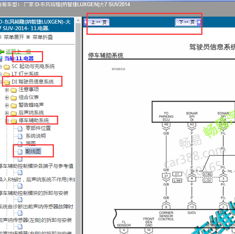
Task: Select the 后声纳系统 tree item
Action: [31, 113]
